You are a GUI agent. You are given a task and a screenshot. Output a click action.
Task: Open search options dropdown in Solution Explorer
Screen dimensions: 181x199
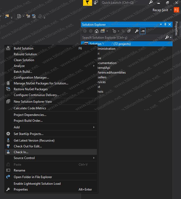171,37
